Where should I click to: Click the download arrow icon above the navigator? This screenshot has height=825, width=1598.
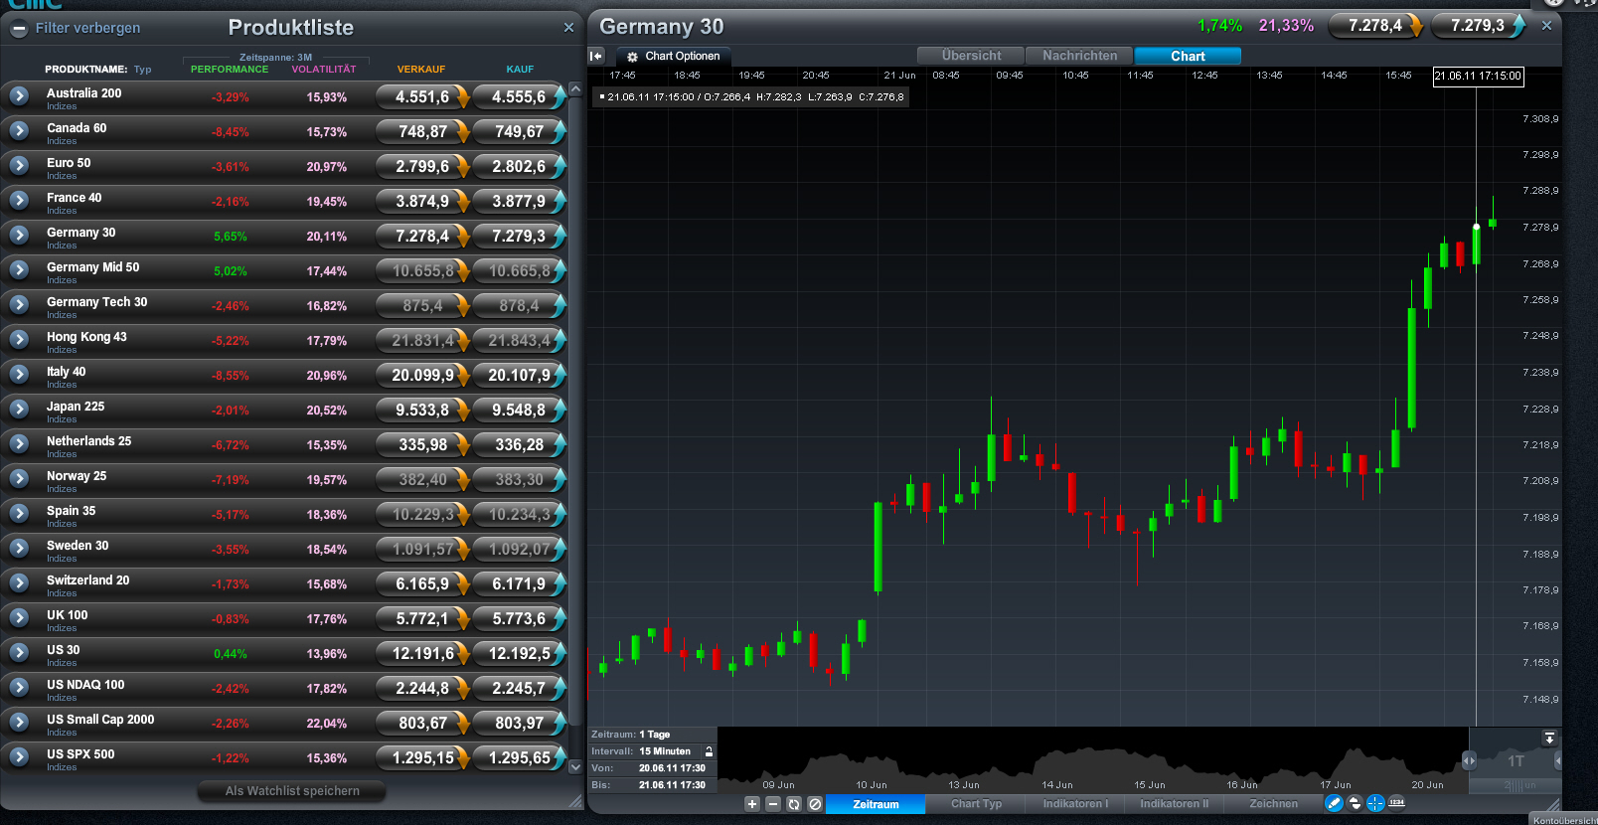pyautogui.click(x=1549, y=738)
